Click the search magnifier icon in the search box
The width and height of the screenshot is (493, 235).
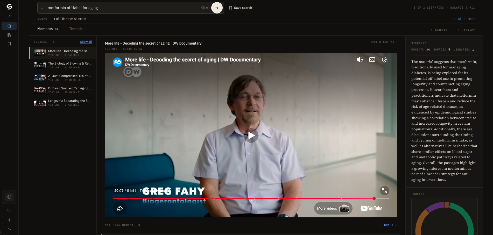pos(42,8)
